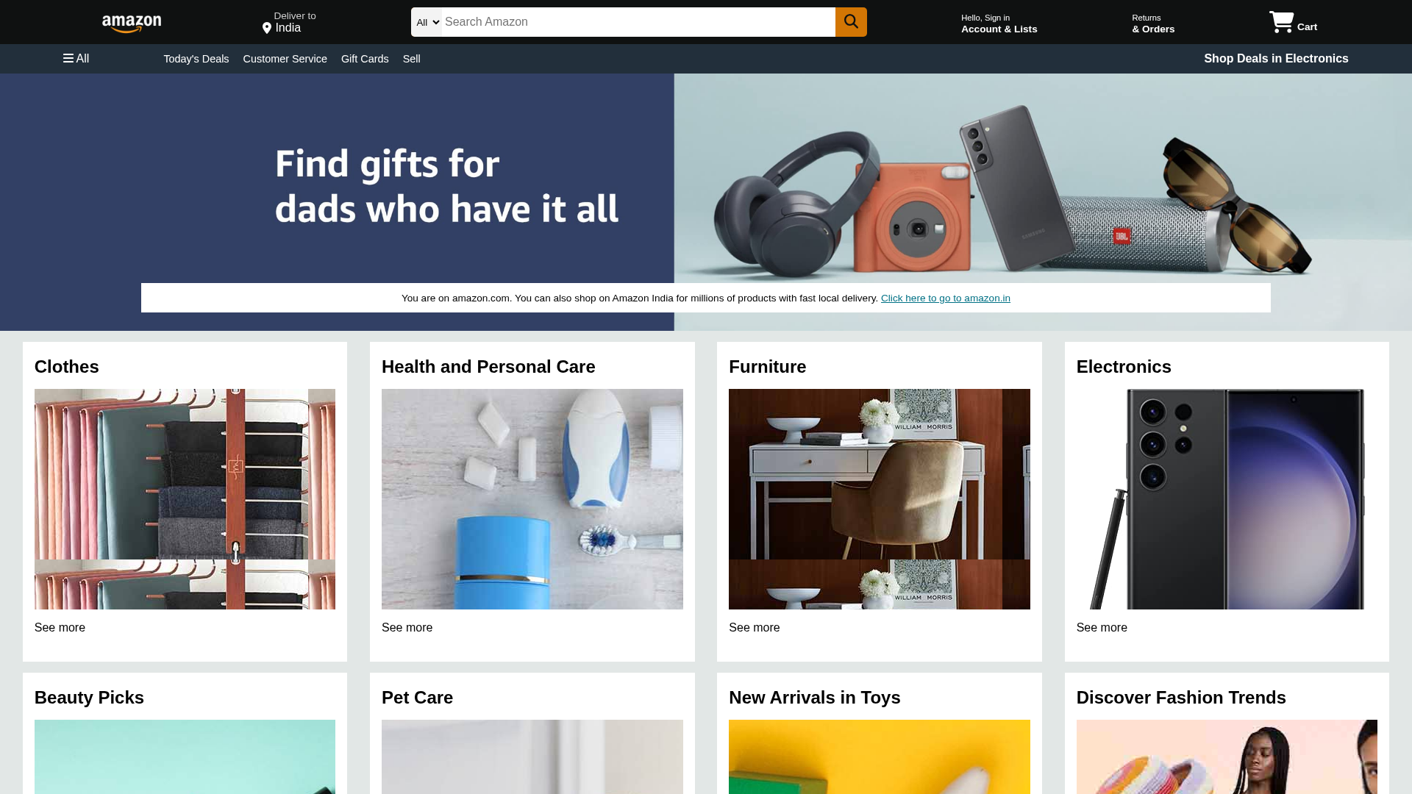
Task: Click Shop Deals in Electronics
Action: tap(1276, 59)
